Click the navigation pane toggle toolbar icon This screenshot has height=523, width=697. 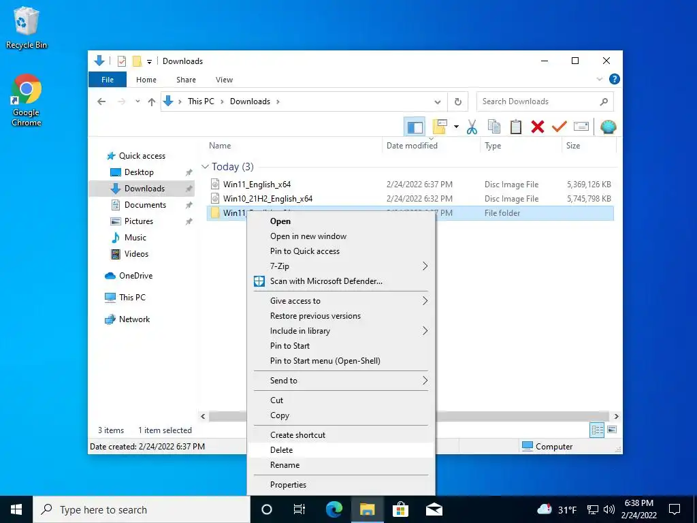click(x=415, y=127)
